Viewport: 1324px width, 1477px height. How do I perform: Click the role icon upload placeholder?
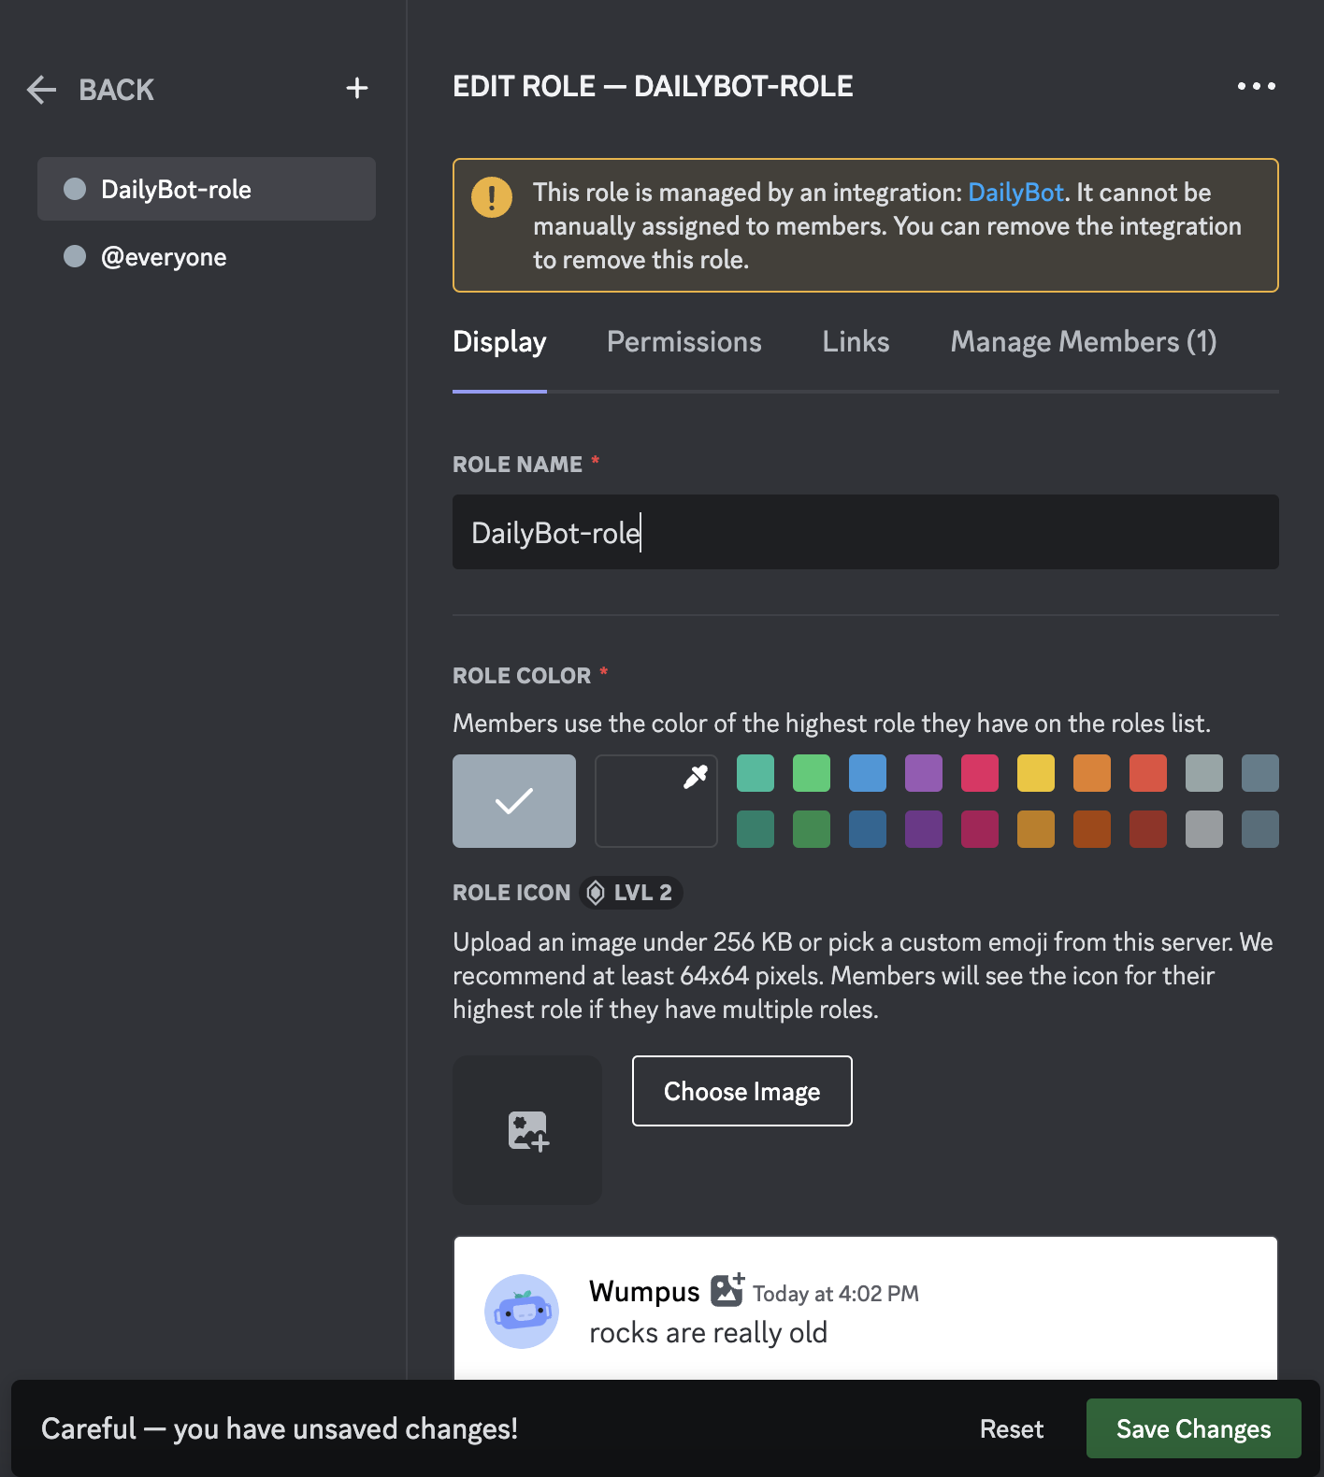tap(527, 1130)
